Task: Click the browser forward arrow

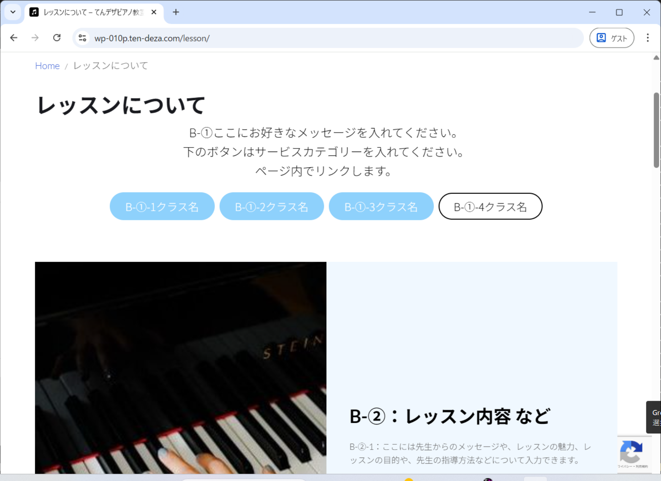Action: point(35,38)
